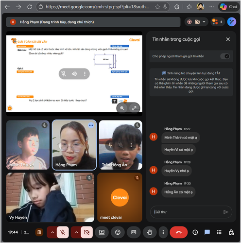
Task: Toggle closed captions CC button
Action: pos(134,232)
